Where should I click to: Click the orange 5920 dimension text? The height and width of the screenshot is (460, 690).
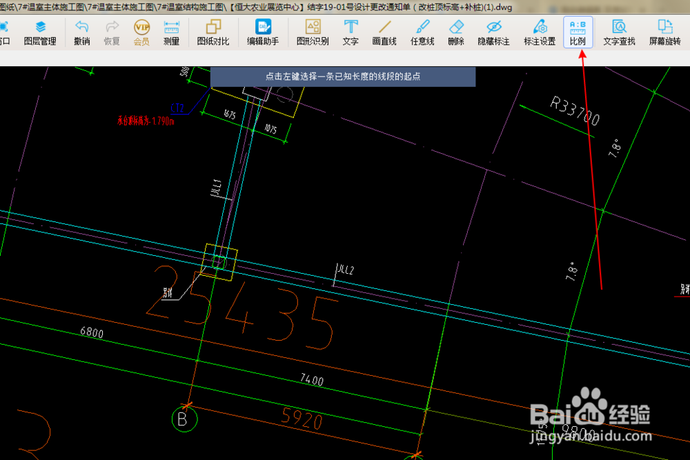coord(302,418)
